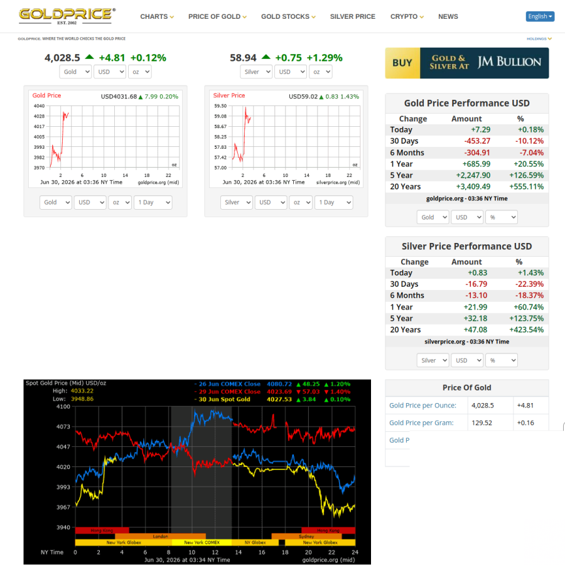Viewport: 565px width, 565px height.
Task: Open the CRYPTO menu
Action: point(407,16)
